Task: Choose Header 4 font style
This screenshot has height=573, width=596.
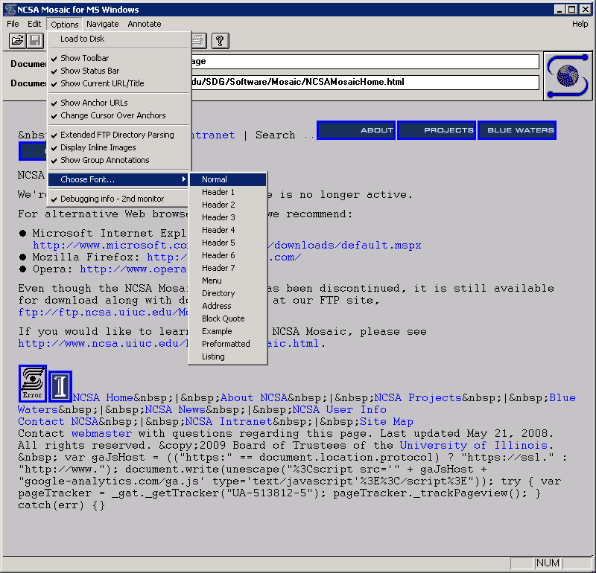Action: 228,230
